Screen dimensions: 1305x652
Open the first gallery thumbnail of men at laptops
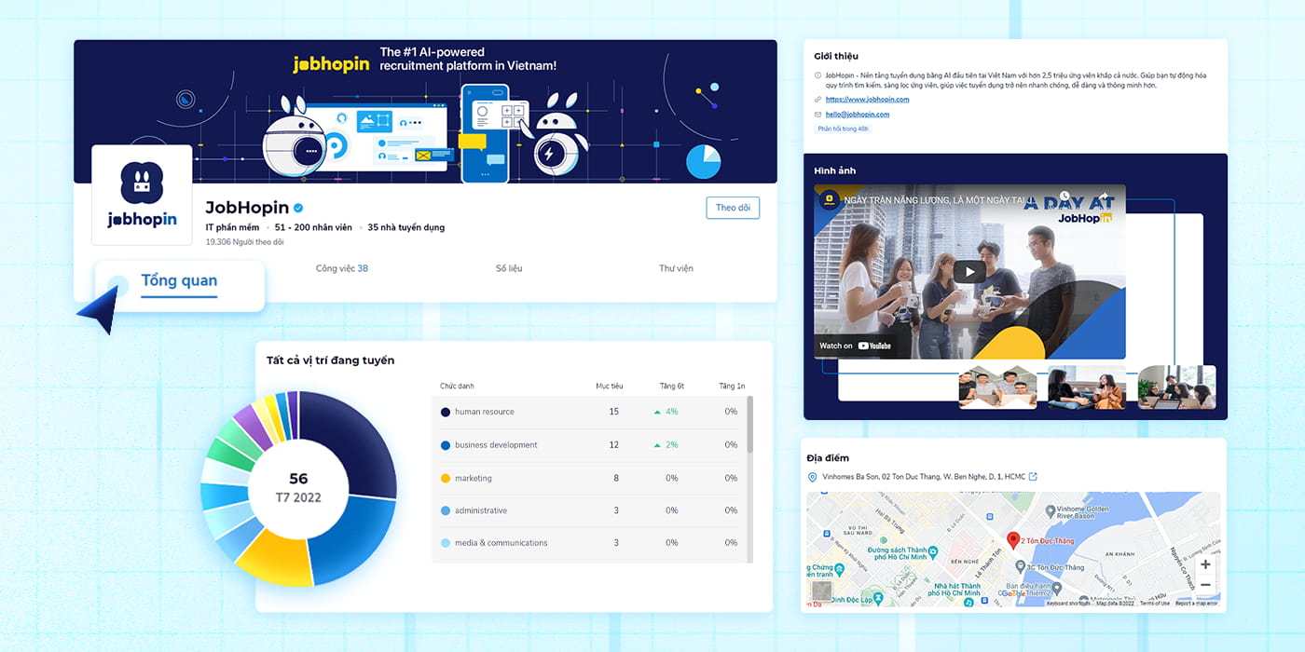997,387
